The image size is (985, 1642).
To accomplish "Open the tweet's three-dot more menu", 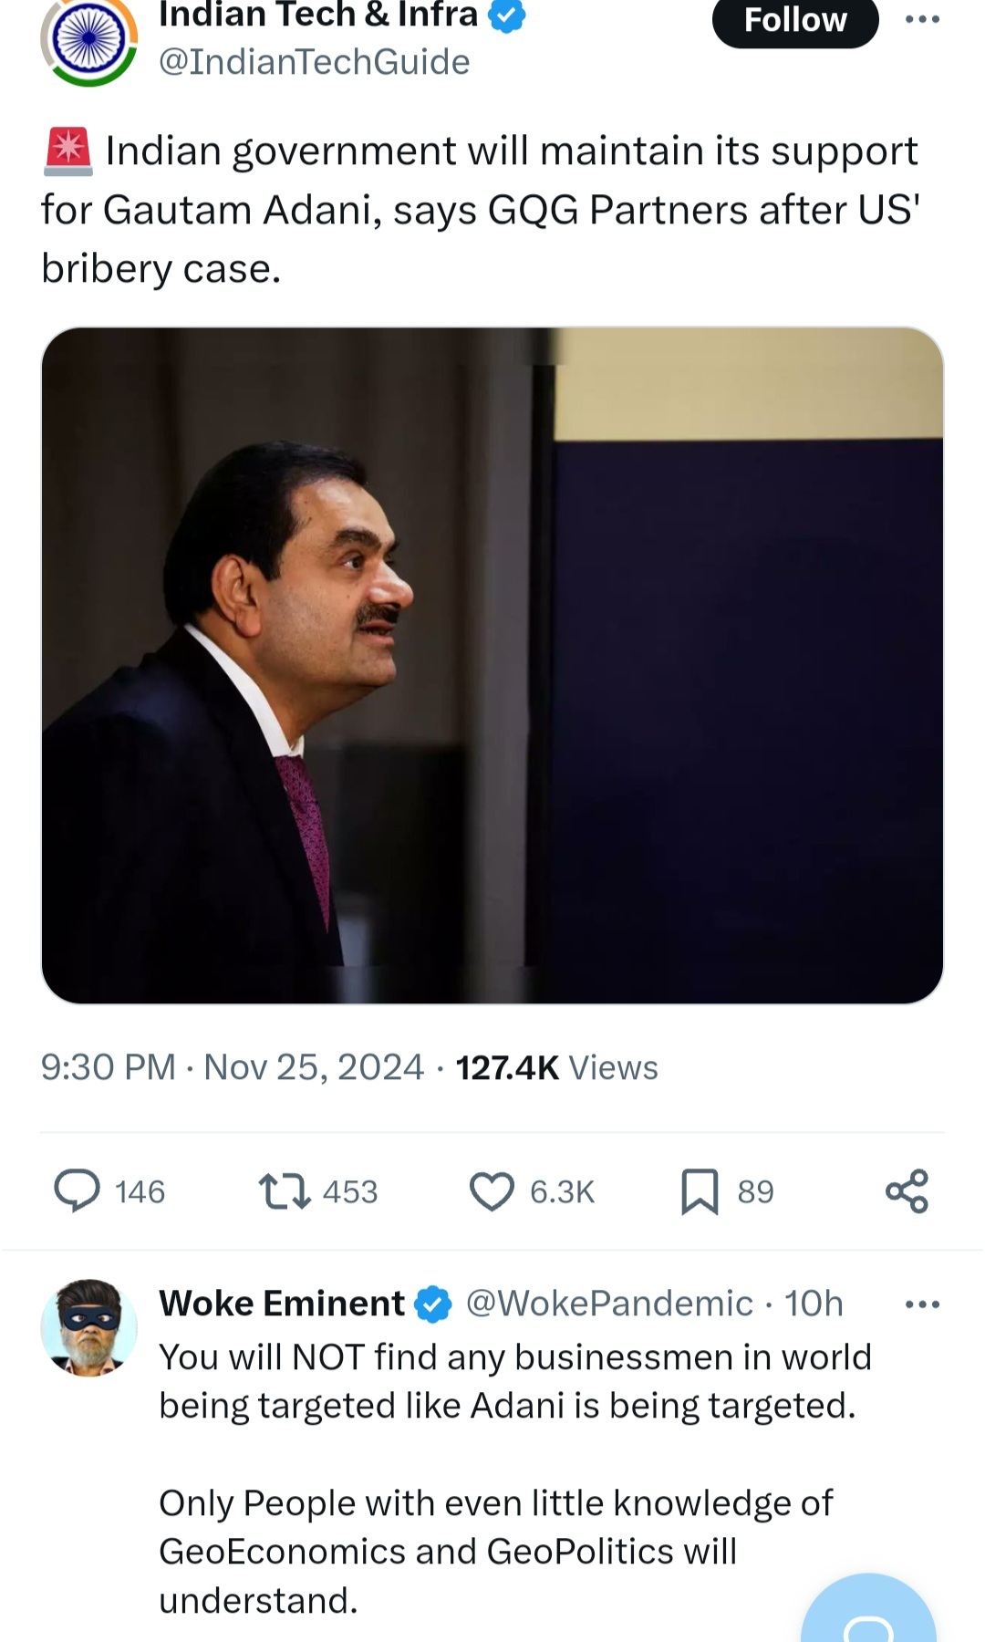I will 922,19.
